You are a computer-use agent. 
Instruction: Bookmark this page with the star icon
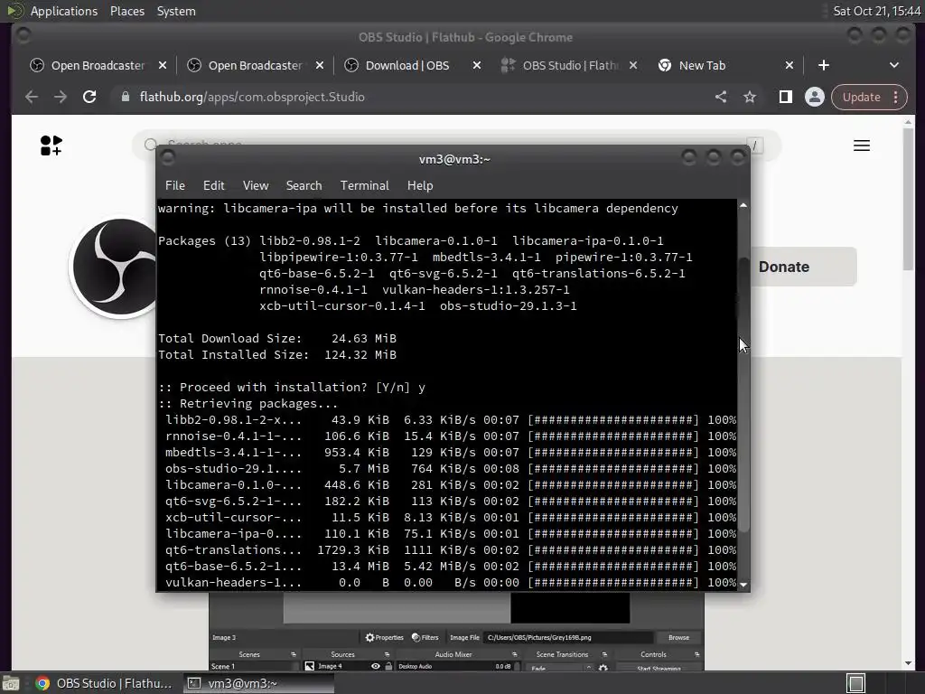749,97
